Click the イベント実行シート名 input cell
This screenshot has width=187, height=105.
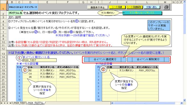click(x=39, y=60)
